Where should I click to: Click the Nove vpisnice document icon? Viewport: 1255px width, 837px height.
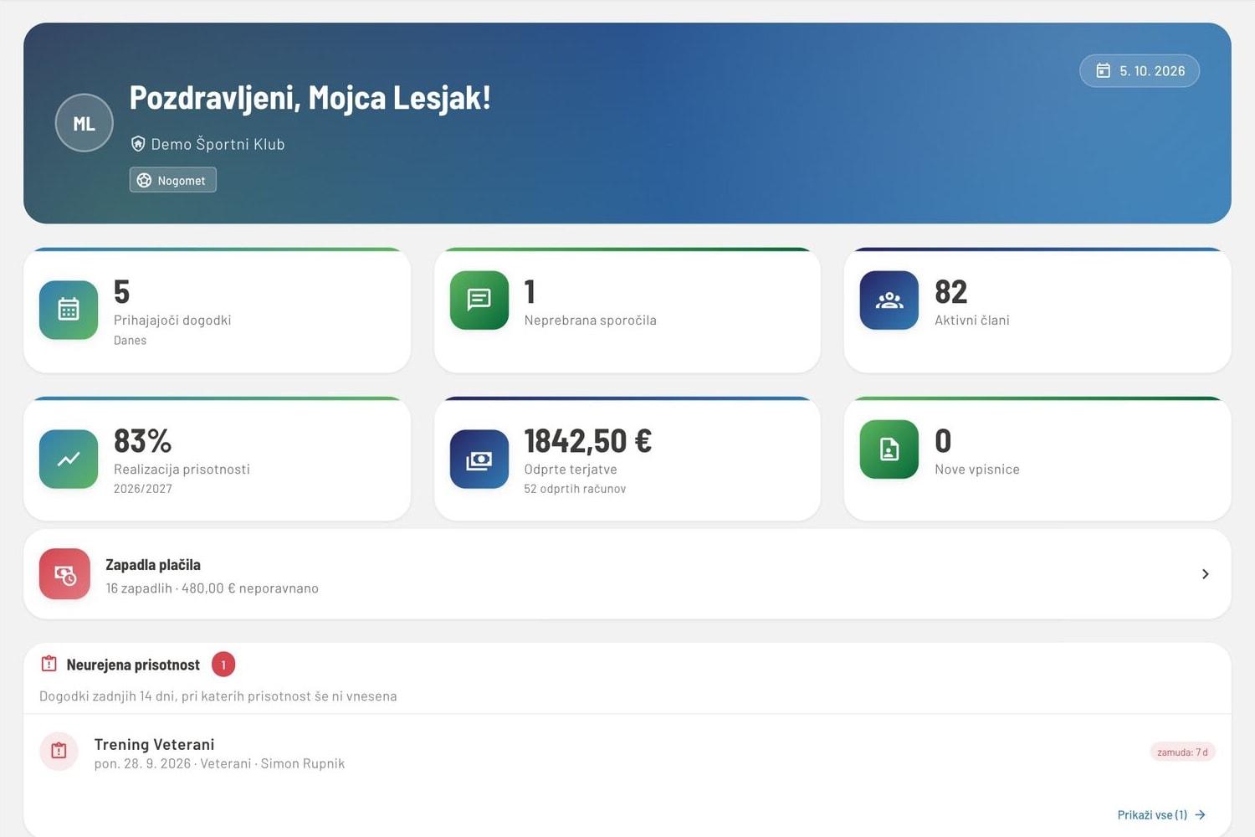click(x=889, y=449)
